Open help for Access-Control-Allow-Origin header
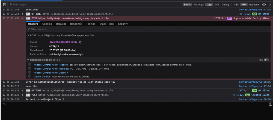 pos(29,73)
